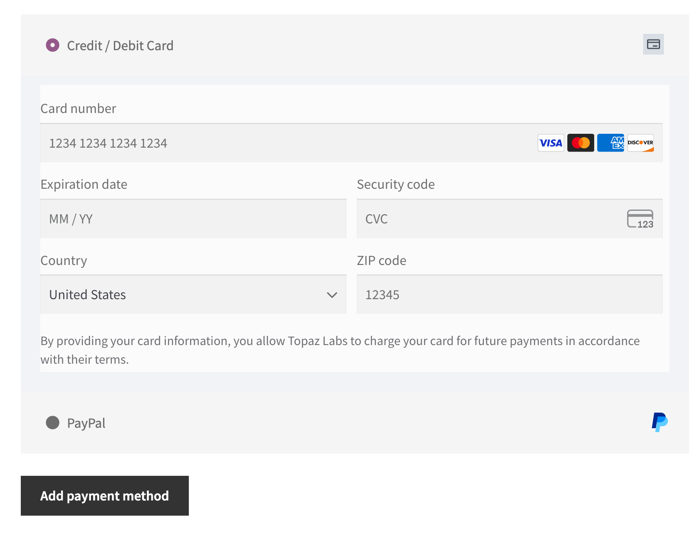
Task: Click the credit card icon in header
Action: pos(653,44)
